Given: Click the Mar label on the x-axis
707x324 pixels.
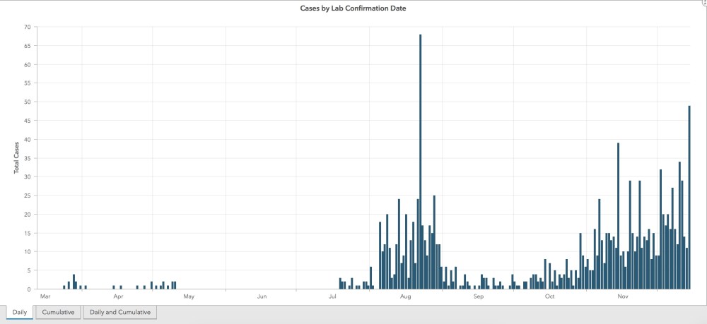Looking at the screenshot, I should point(45,296).
